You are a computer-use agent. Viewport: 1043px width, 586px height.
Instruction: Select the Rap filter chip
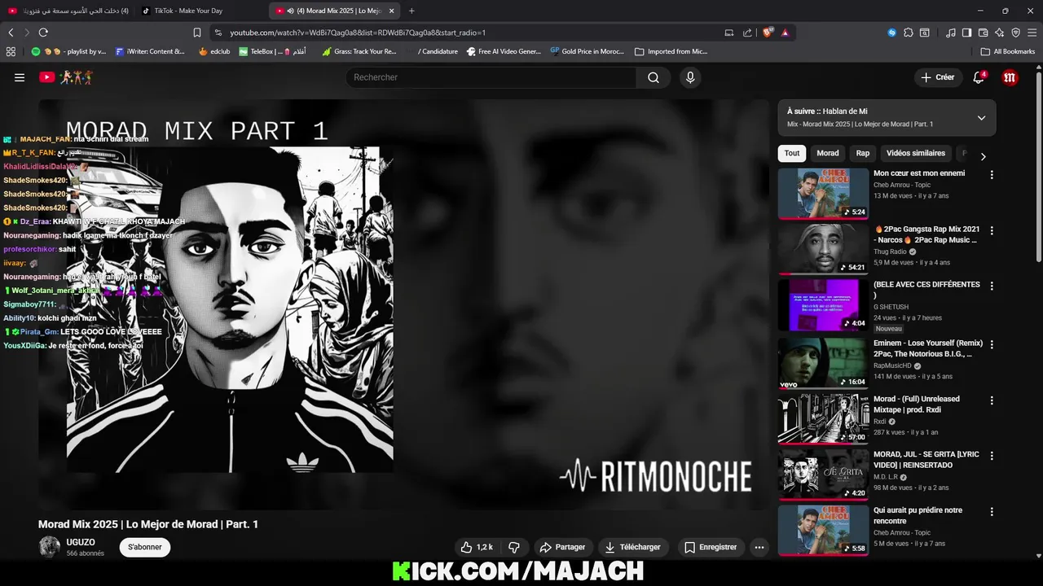click(x=863, y=153)
